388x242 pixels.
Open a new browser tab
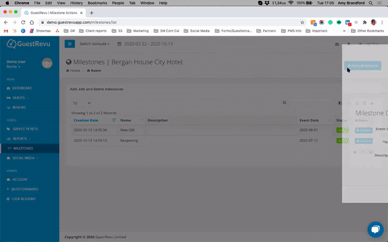[92, 13]
